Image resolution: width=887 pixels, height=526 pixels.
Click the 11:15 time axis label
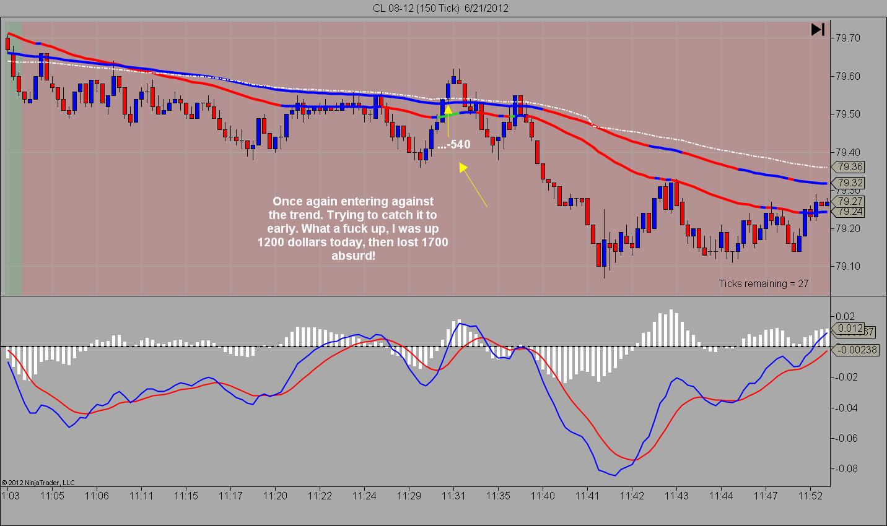(x=186, y=496)
